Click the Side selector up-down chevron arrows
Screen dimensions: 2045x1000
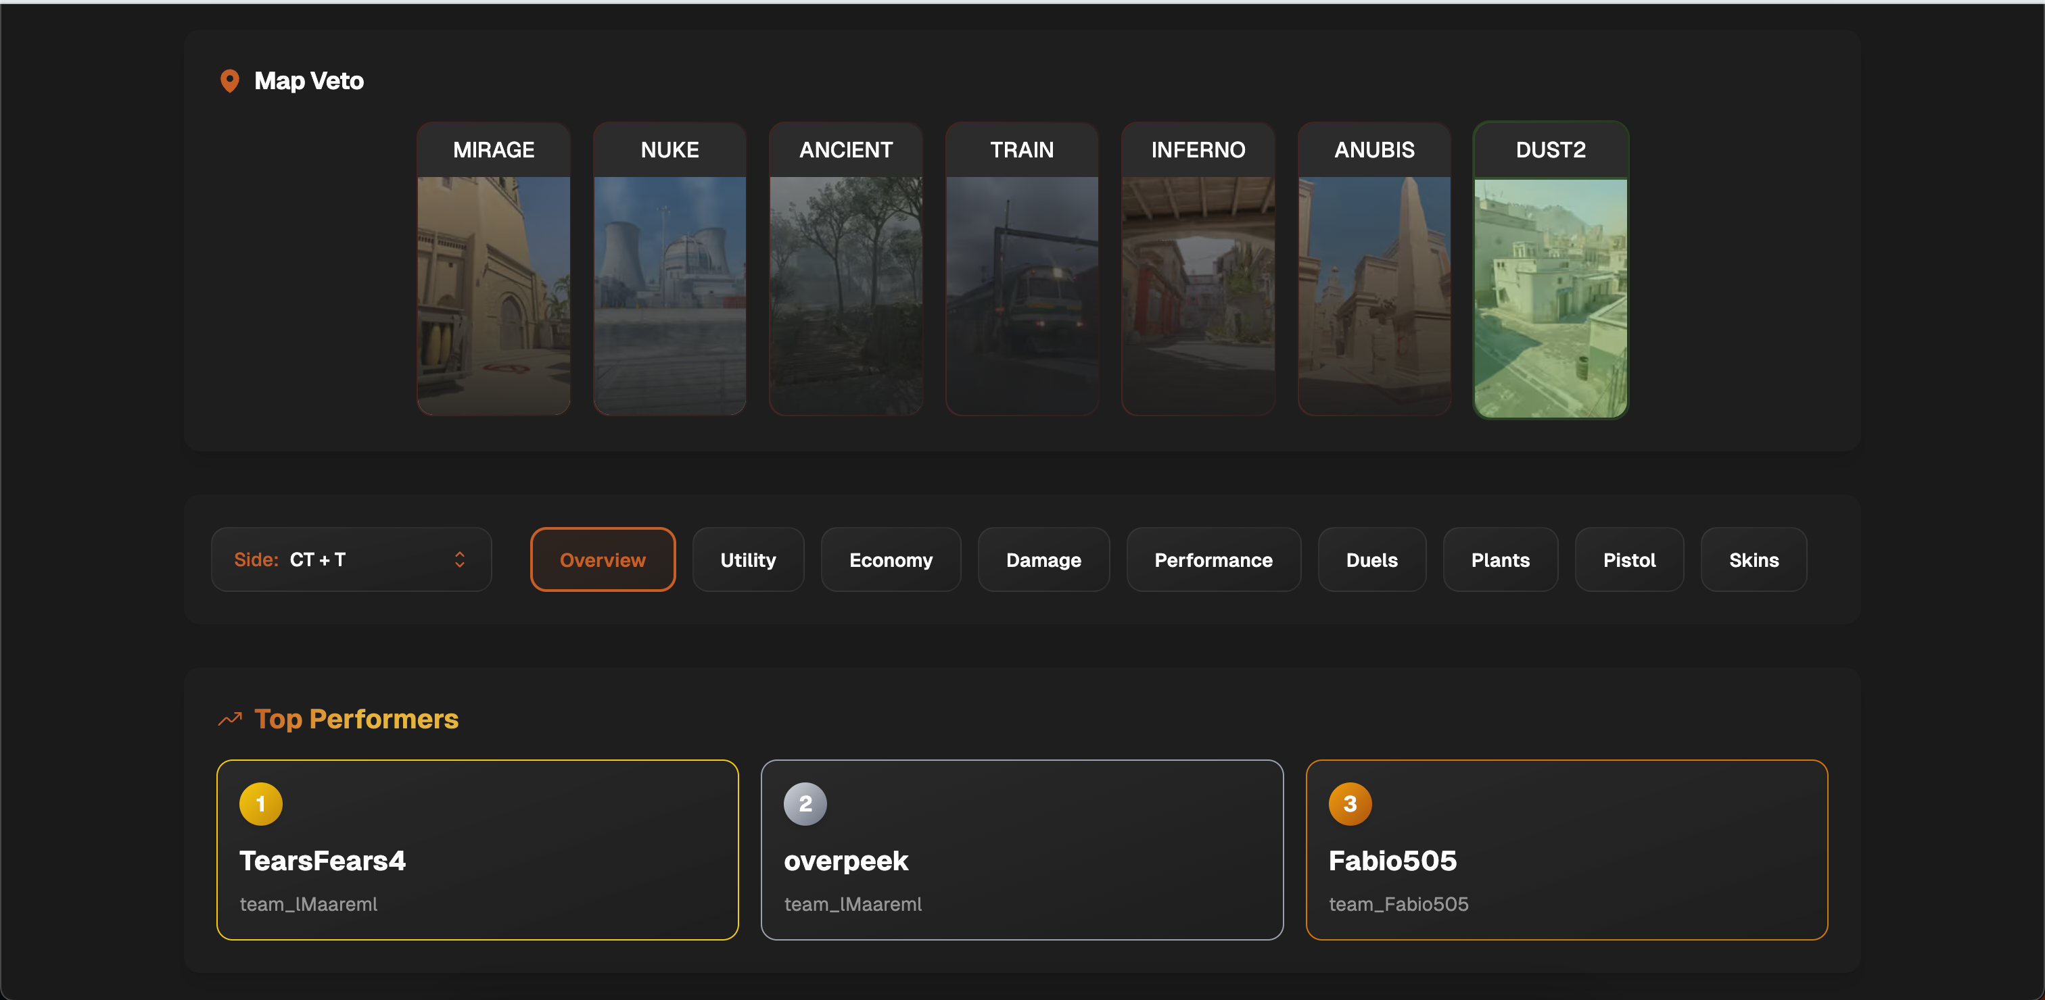pos(460,559)
